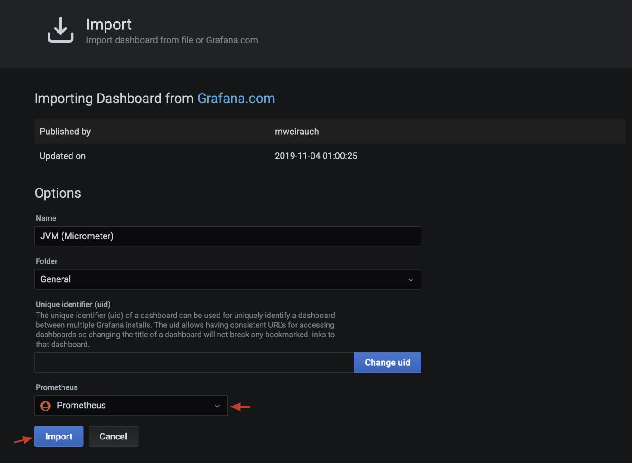Image resolution: width=632 pixels, height=463 pixels.
Task: Click the blue Import button
Action: 59,436
